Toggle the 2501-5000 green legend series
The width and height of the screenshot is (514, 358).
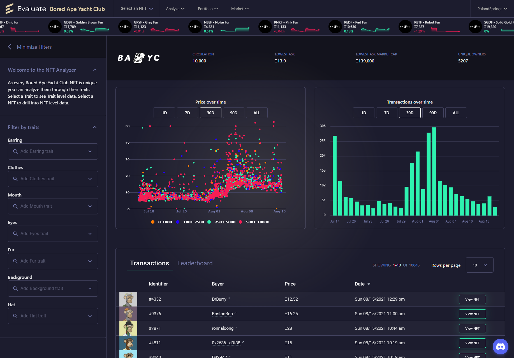[x=221, y=222]
